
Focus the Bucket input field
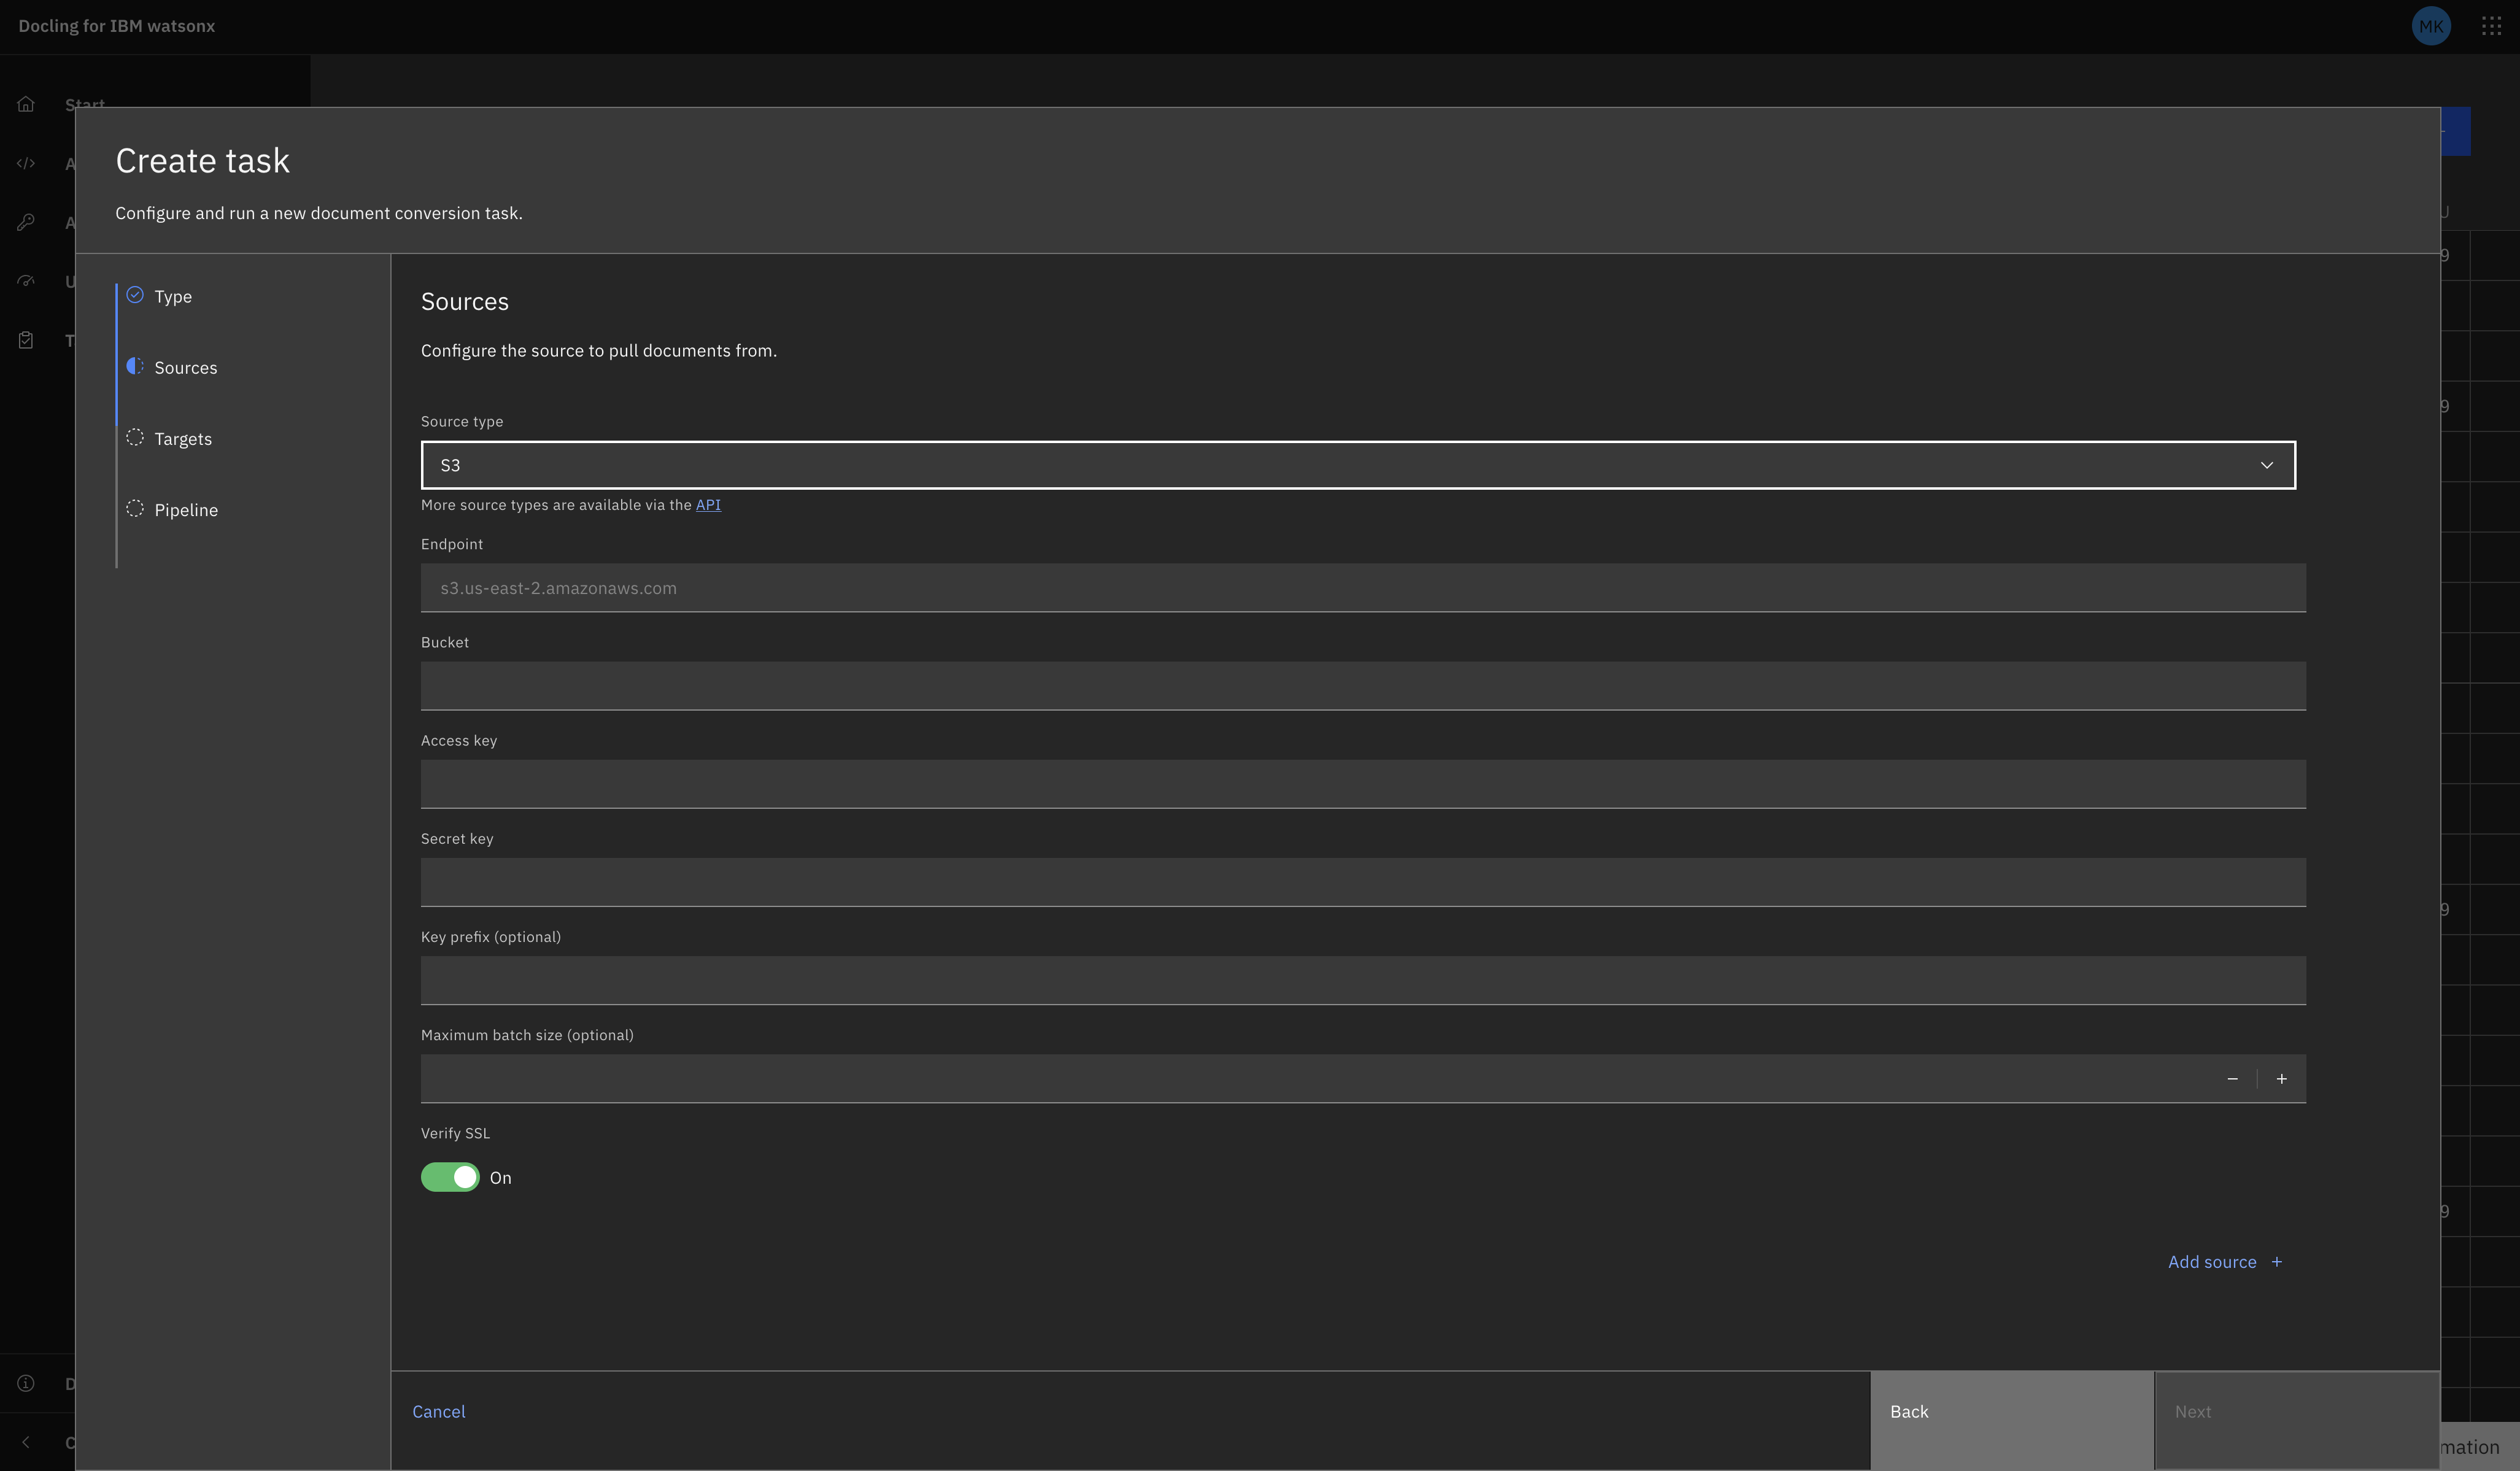(1363, 686)
